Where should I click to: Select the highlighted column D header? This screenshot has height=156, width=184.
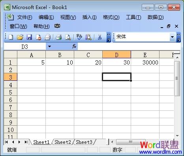(x=116, y=55)
